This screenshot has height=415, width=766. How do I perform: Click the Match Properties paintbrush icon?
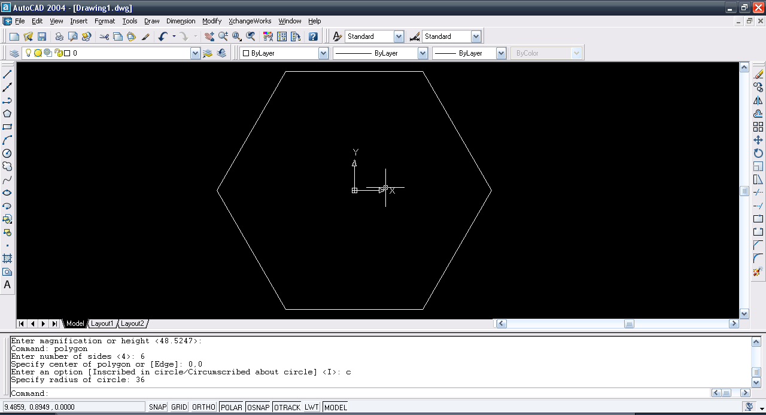coord(145,36)
